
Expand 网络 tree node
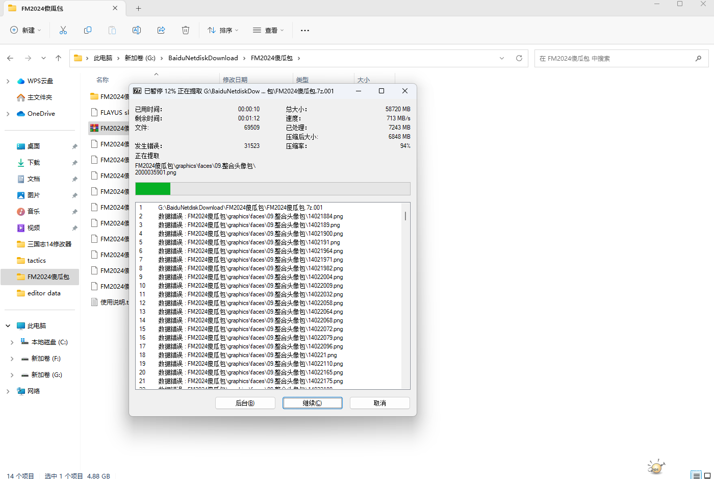coord(8,391)
